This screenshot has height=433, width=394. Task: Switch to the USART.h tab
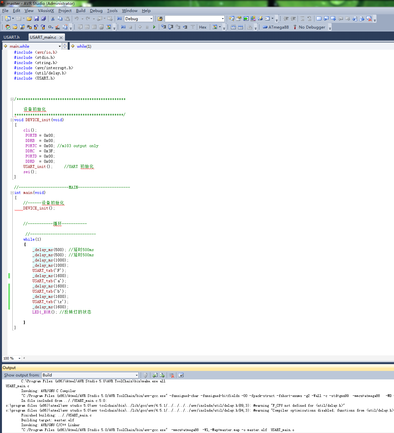[x=12, y=37]
